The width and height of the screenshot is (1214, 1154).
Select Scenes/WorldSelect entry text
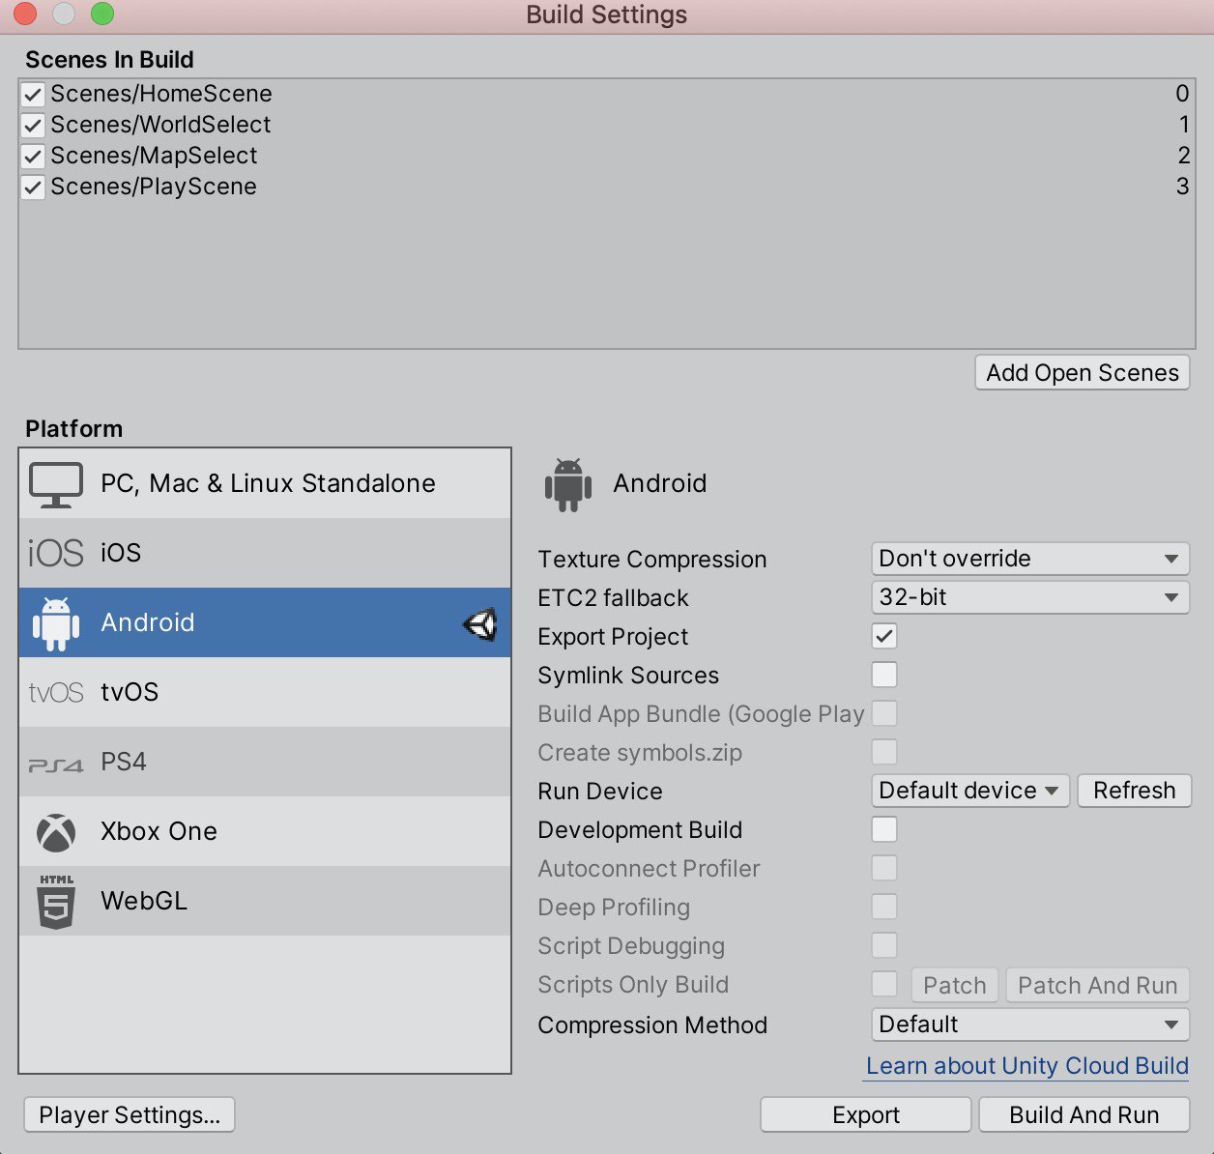[x=160, y=125]
